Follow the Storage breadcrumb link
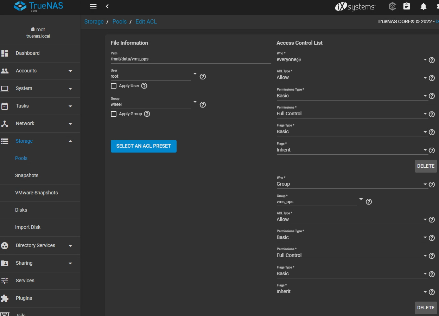Screen dimensions: 439x316 [94, 21]
